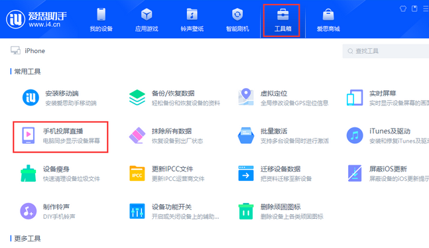Click the skin (shirt) icon in title bar
This screenshot has width=429, height=248.
coord(403,9)
